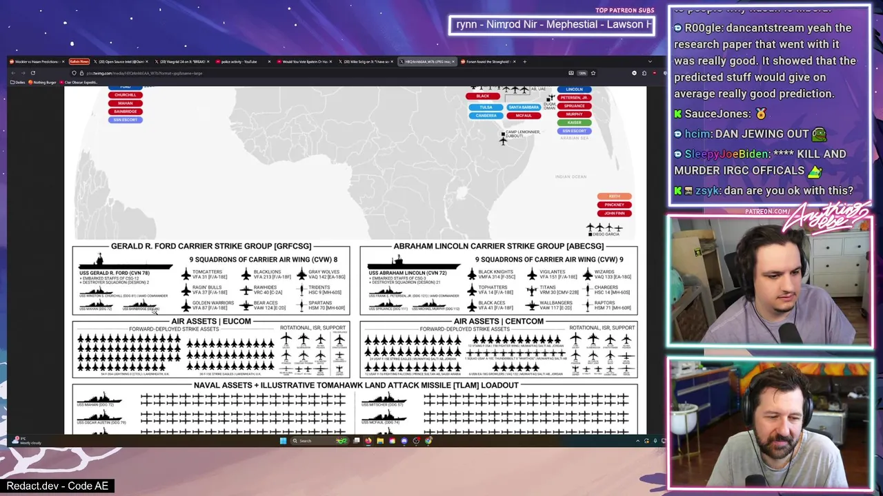The image size is (883, 496).
Task: Open the Chrome taskbar icon
Action: coord(428,441)
